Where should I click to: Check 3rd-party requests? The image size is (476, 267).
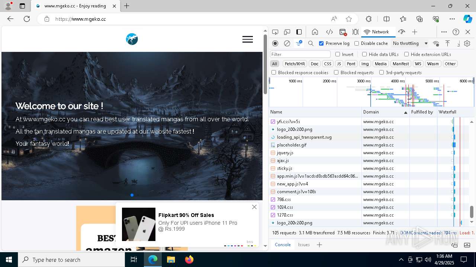(x=382, y=73)
